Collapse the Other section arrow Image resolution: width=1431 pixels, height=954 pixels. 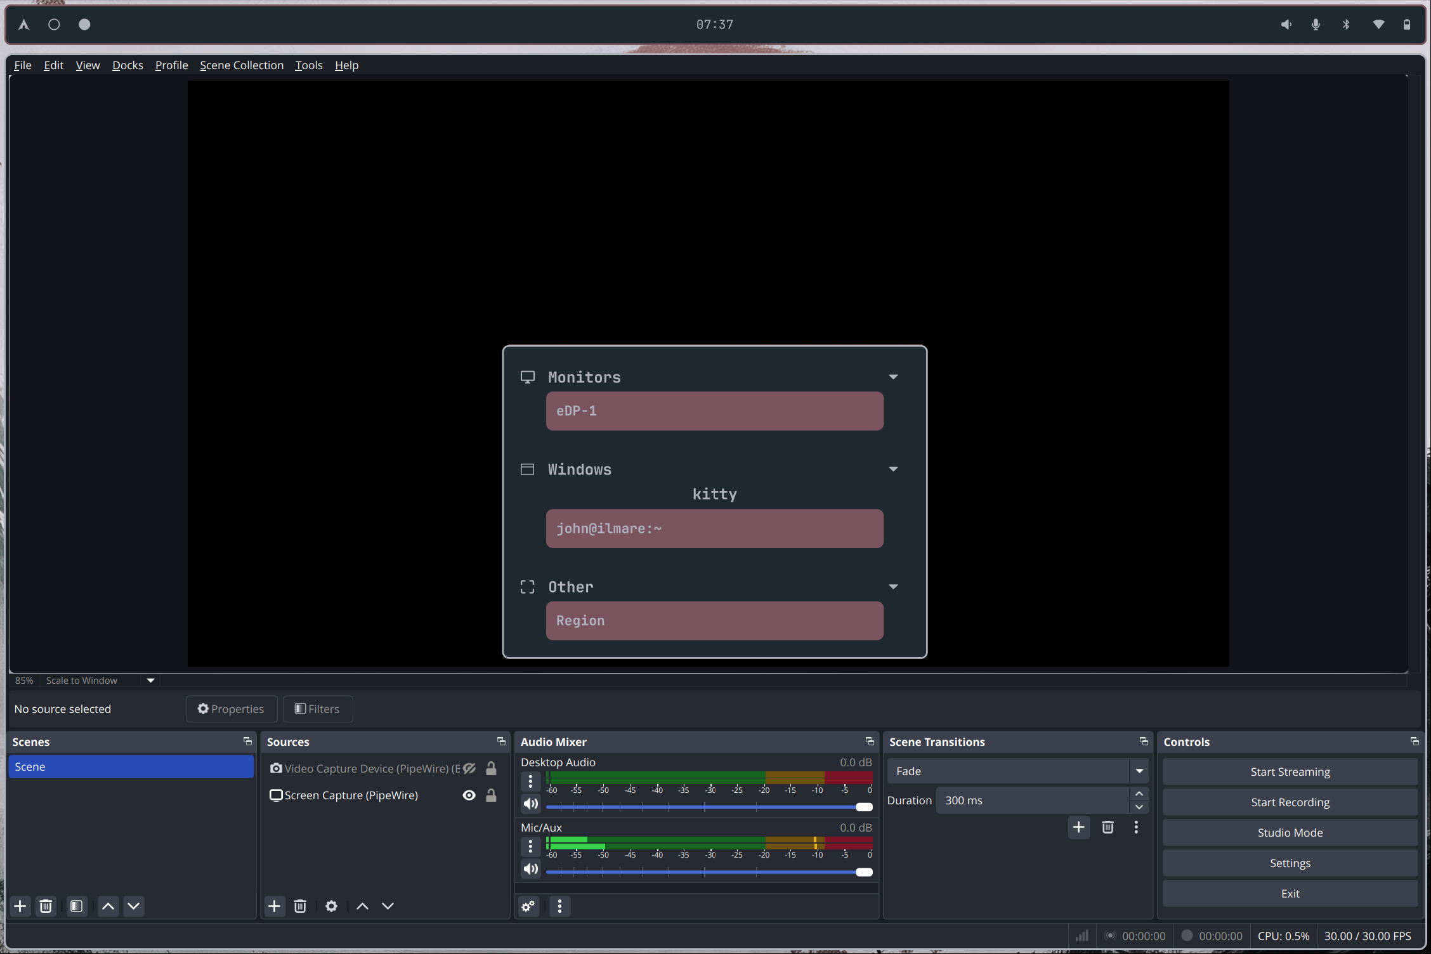[x=893, y=587]
